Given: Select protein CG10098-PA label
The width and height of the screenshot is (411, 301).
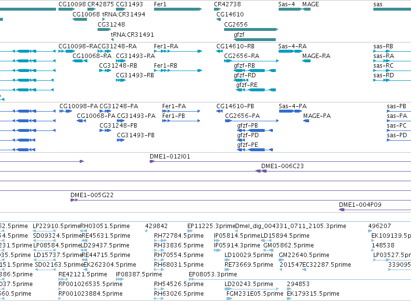Looking at the screenshot, I should (x=79, y=106).
